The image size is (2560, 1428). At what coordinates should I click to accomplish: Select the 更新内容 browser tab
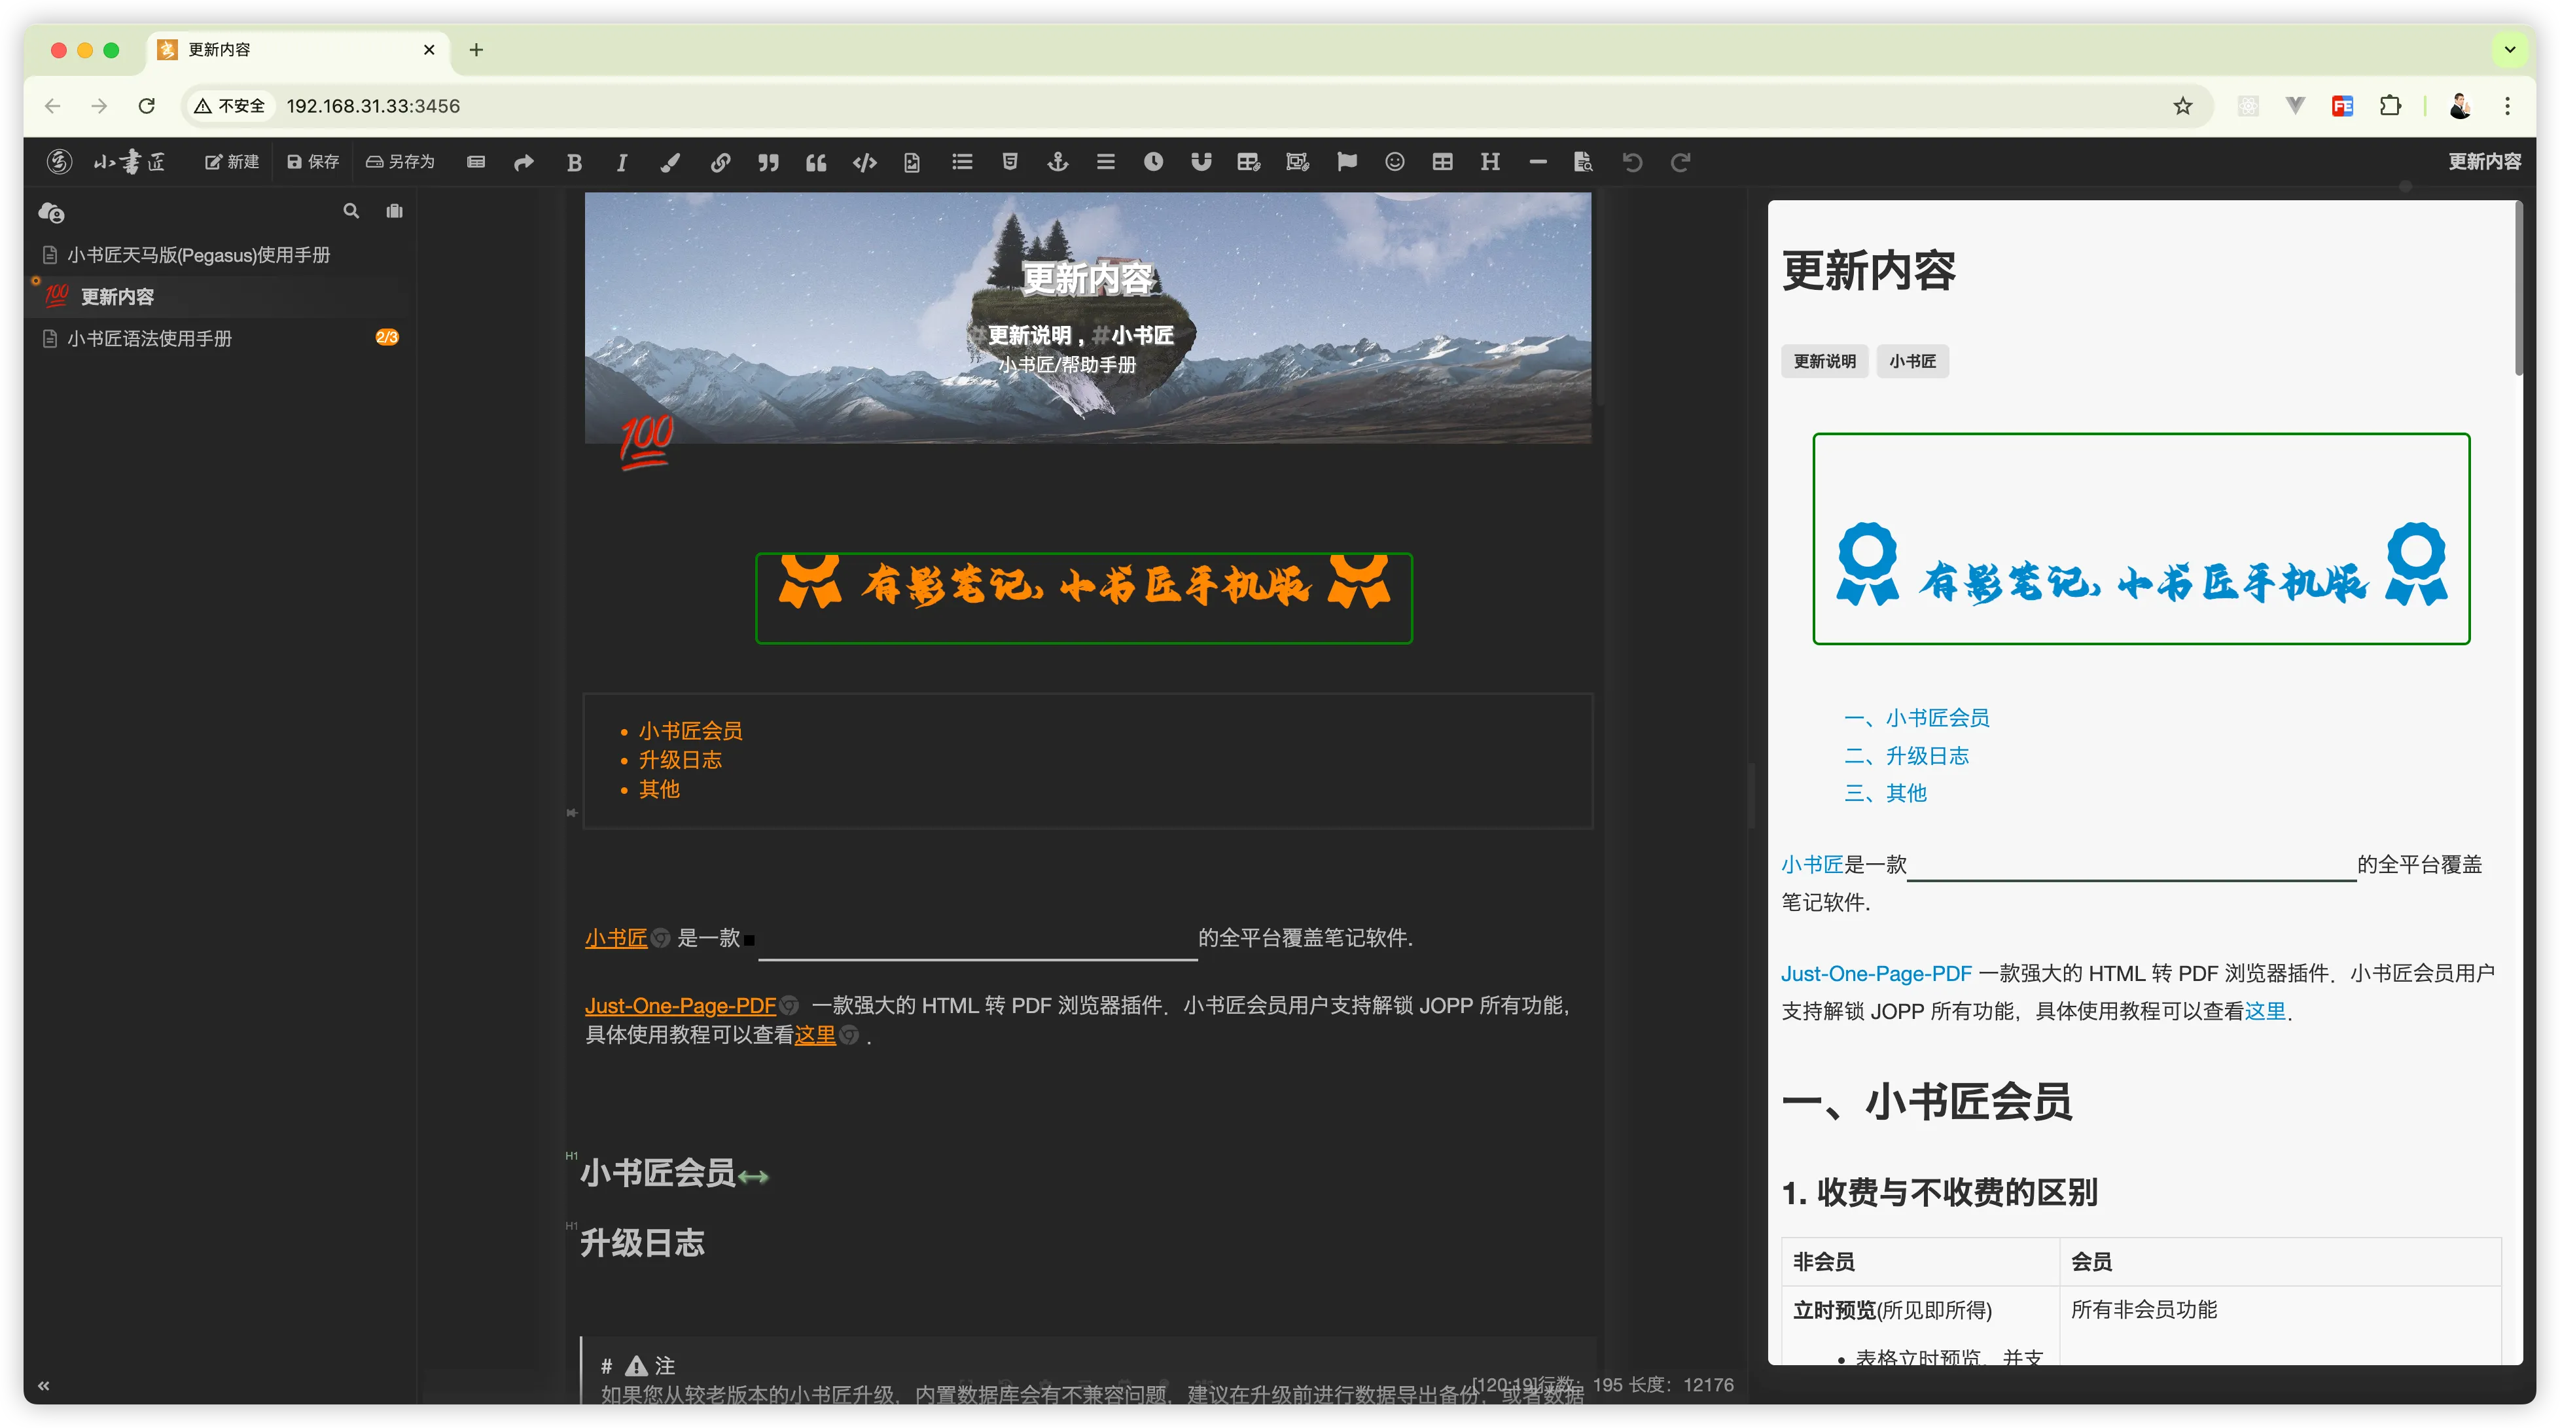click(x=298, y=50)
